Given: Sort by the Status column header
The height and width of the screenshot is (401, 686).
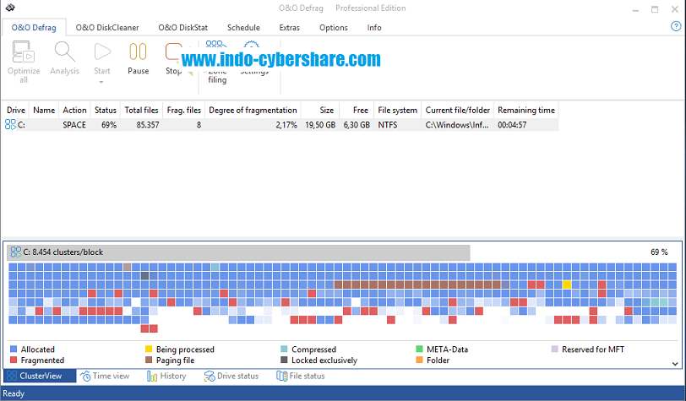Looking at the screenshot, I should point(106,111).
